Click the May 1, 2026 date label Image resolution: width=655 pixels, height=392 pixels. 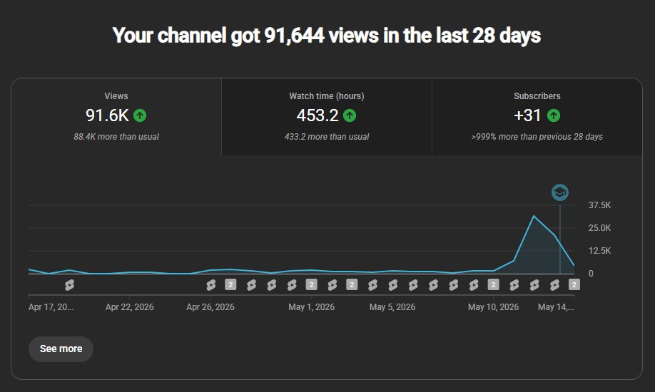tap(312, 307)
